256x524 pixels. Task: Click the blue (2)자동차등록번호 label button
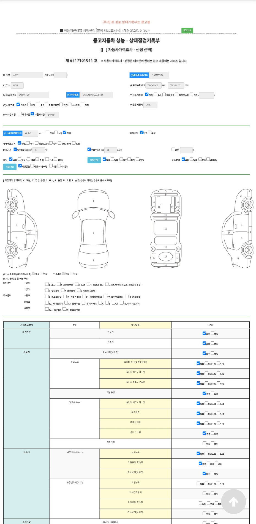pos(139,75)
